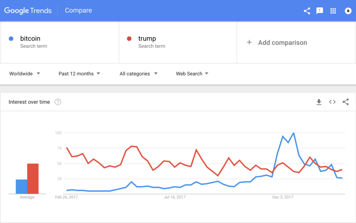This screenshot has height=223, width=356.
Task: Expand the All categories dropdown
Action: 138,74
